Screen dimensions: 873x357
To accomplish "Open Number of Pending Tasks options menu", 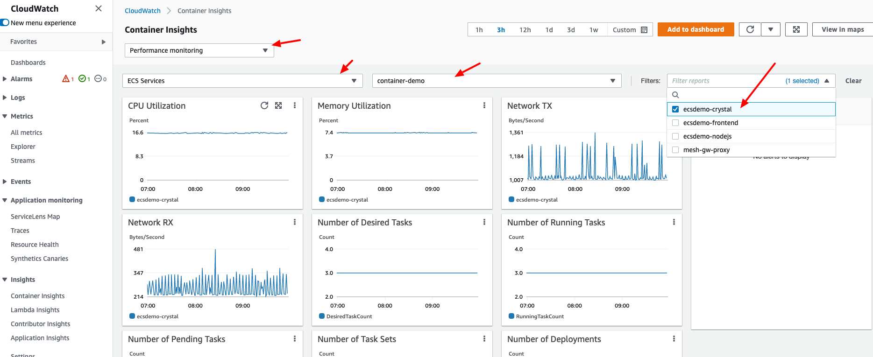I will click(295, 339).
